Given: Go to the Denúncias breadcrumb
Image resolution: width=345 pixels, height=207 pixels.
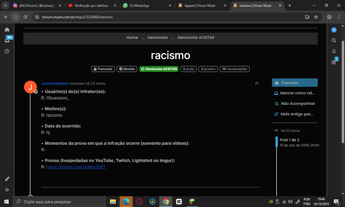Looking at the screenshot, I should pos(158,37).
